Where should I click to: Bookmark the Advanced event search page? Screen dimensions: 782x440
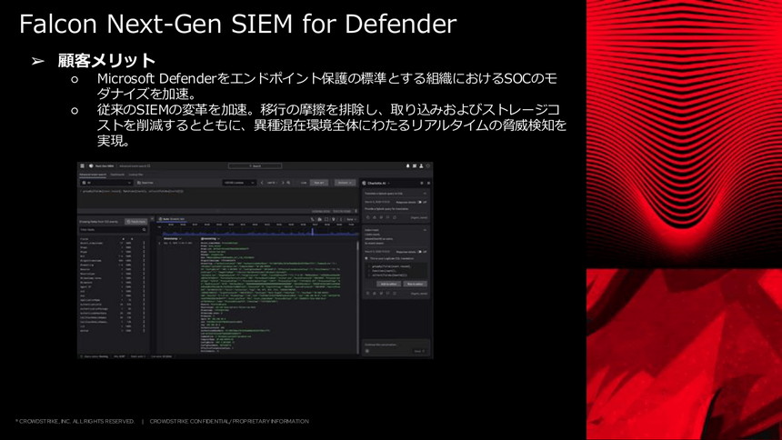pyautogui.click(x=148, y=165)
